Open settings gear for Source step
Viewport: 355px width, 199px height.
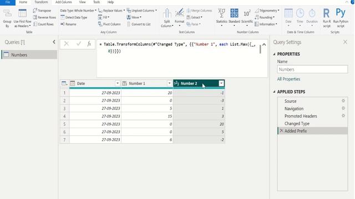(x=343, y=101)
